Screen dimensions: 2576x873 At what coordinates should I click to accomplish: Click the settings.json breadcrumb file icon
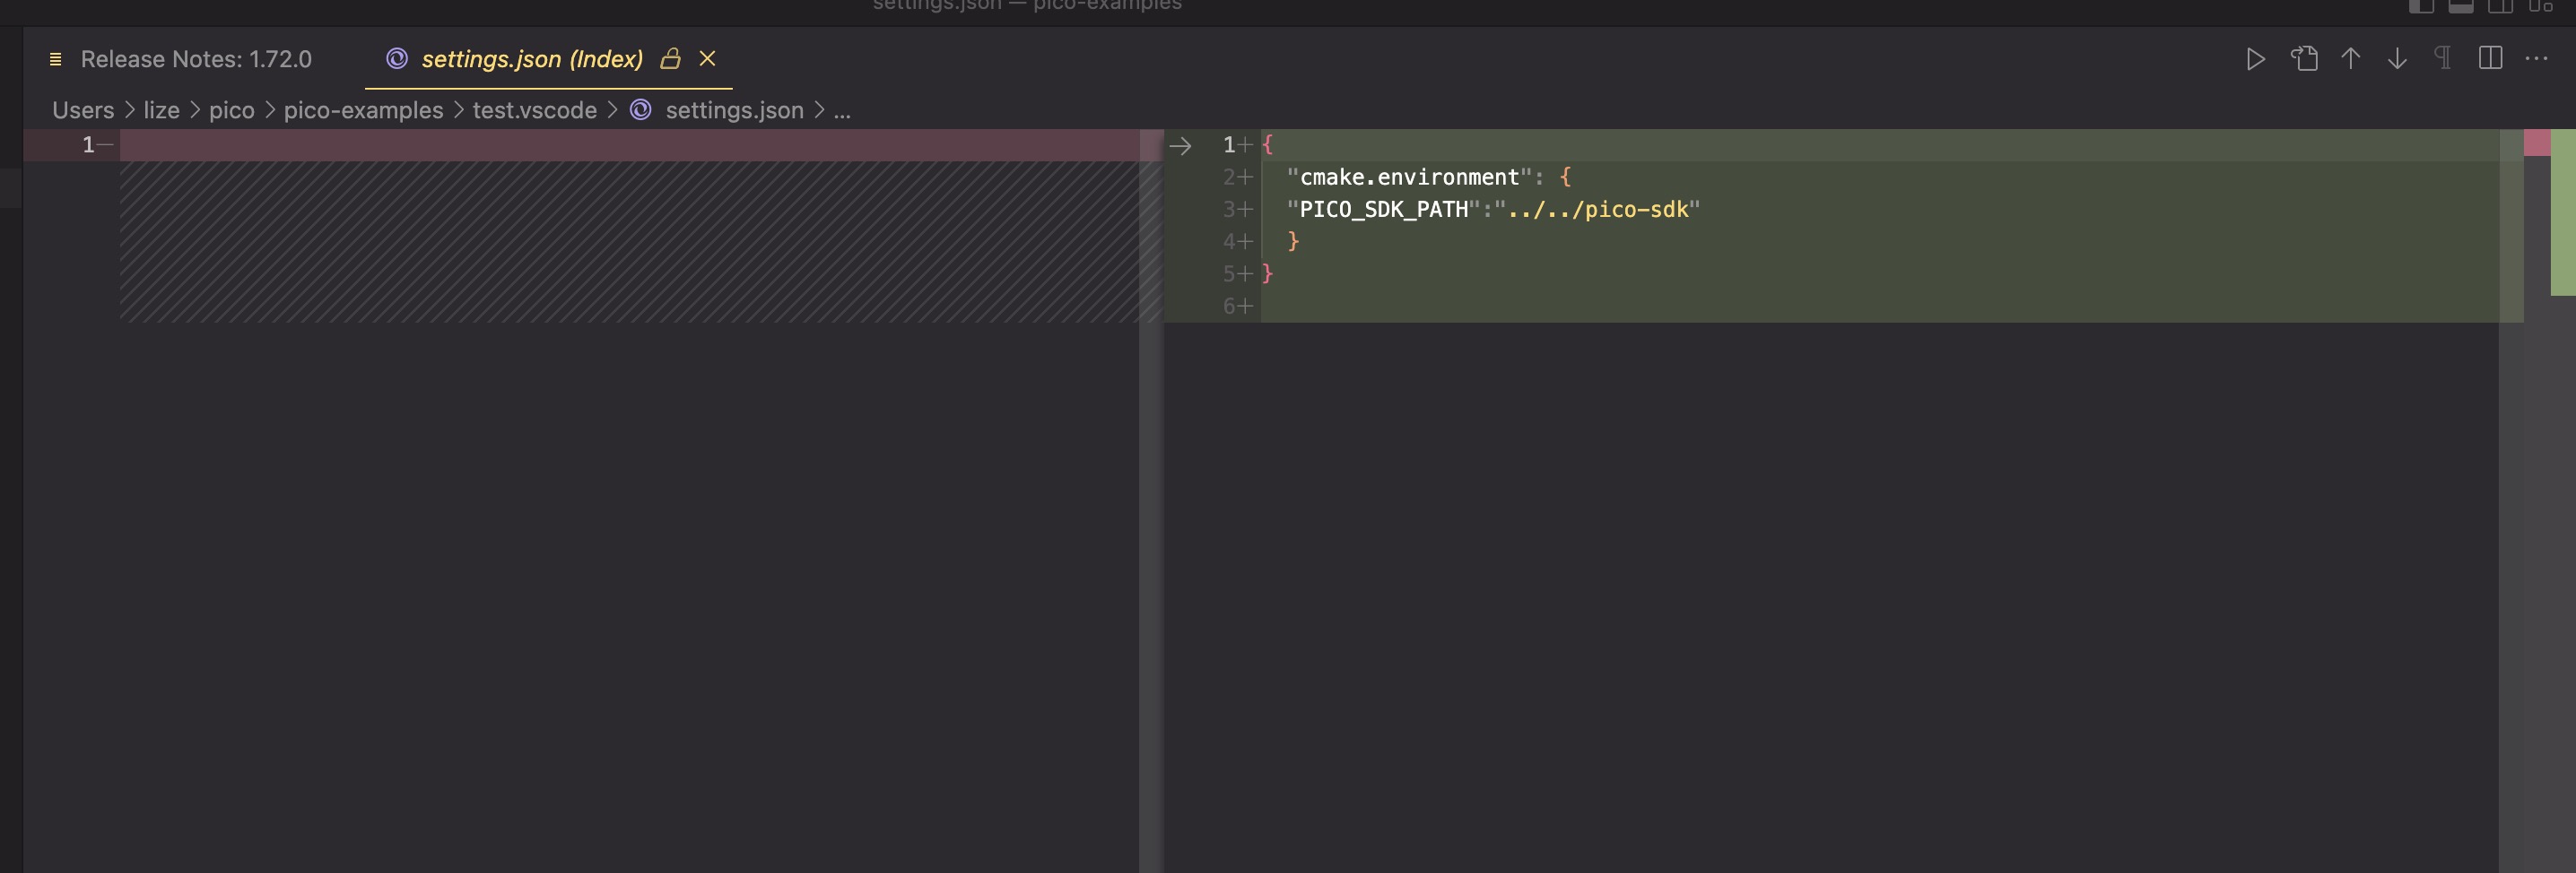641,110
